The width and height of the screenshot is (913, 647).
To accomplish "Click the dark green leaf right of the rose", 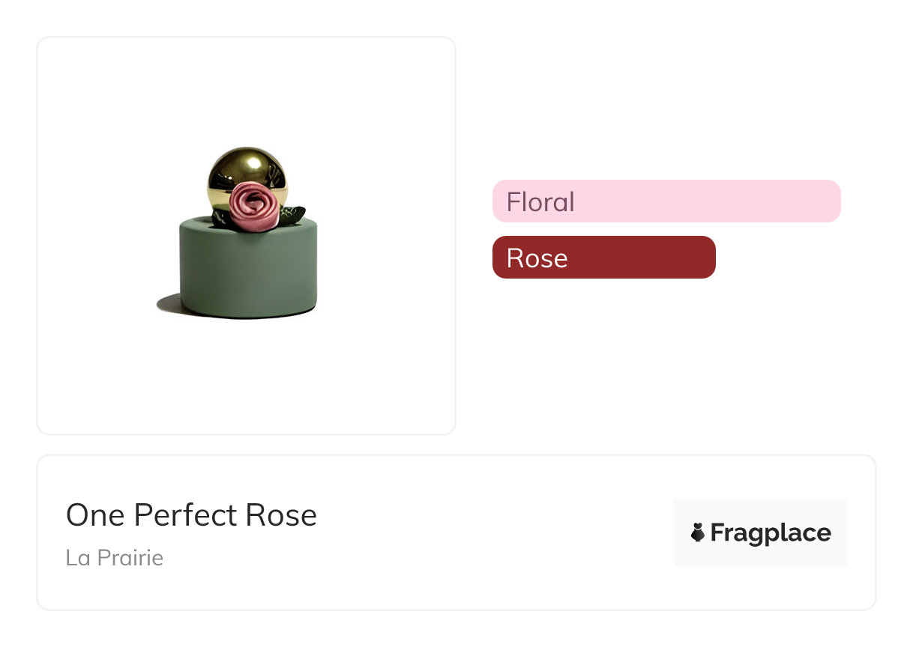I will tap(294, 215).
